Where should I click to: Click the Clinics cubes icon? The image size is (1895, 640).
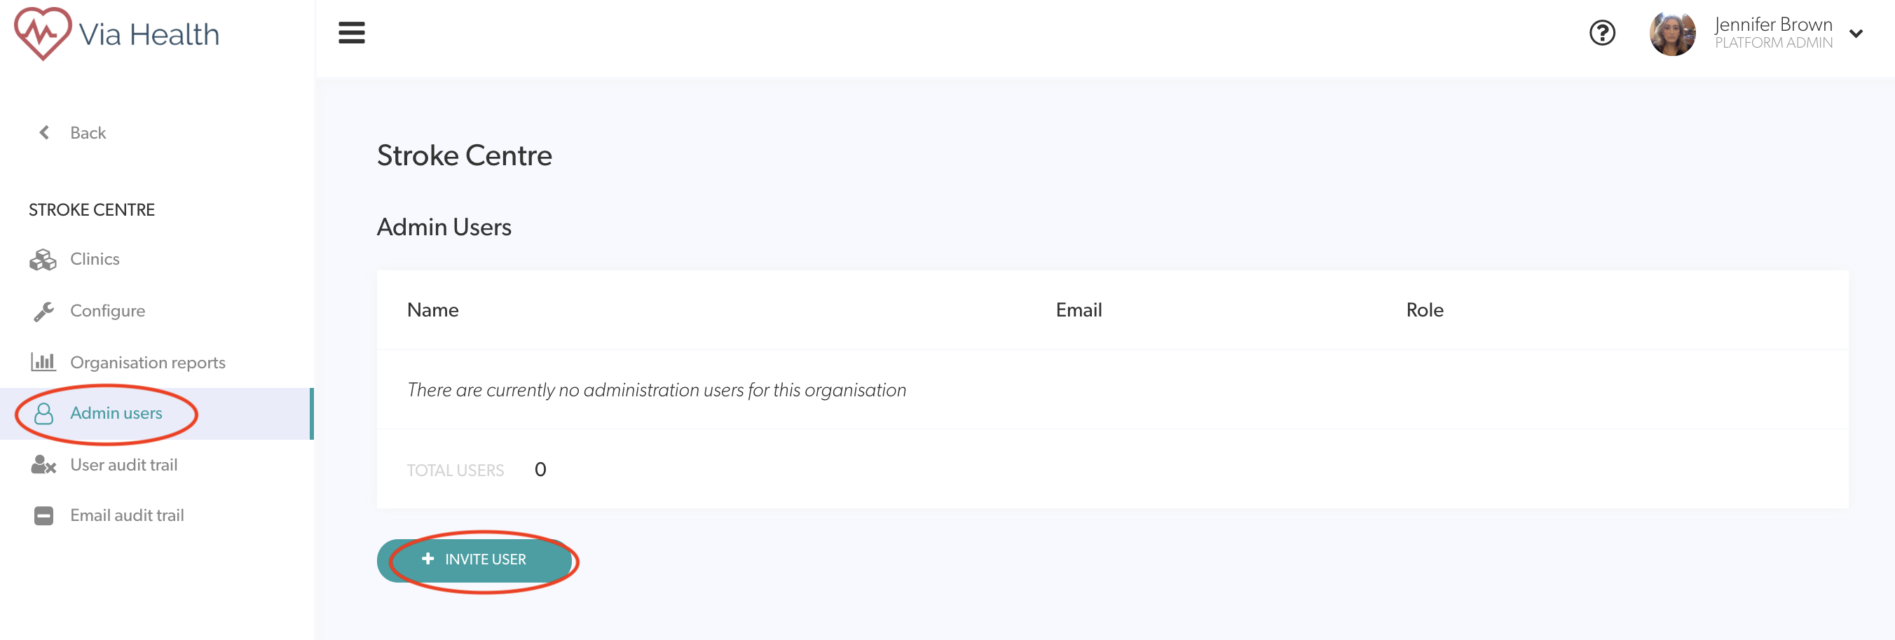pos(43,259)
